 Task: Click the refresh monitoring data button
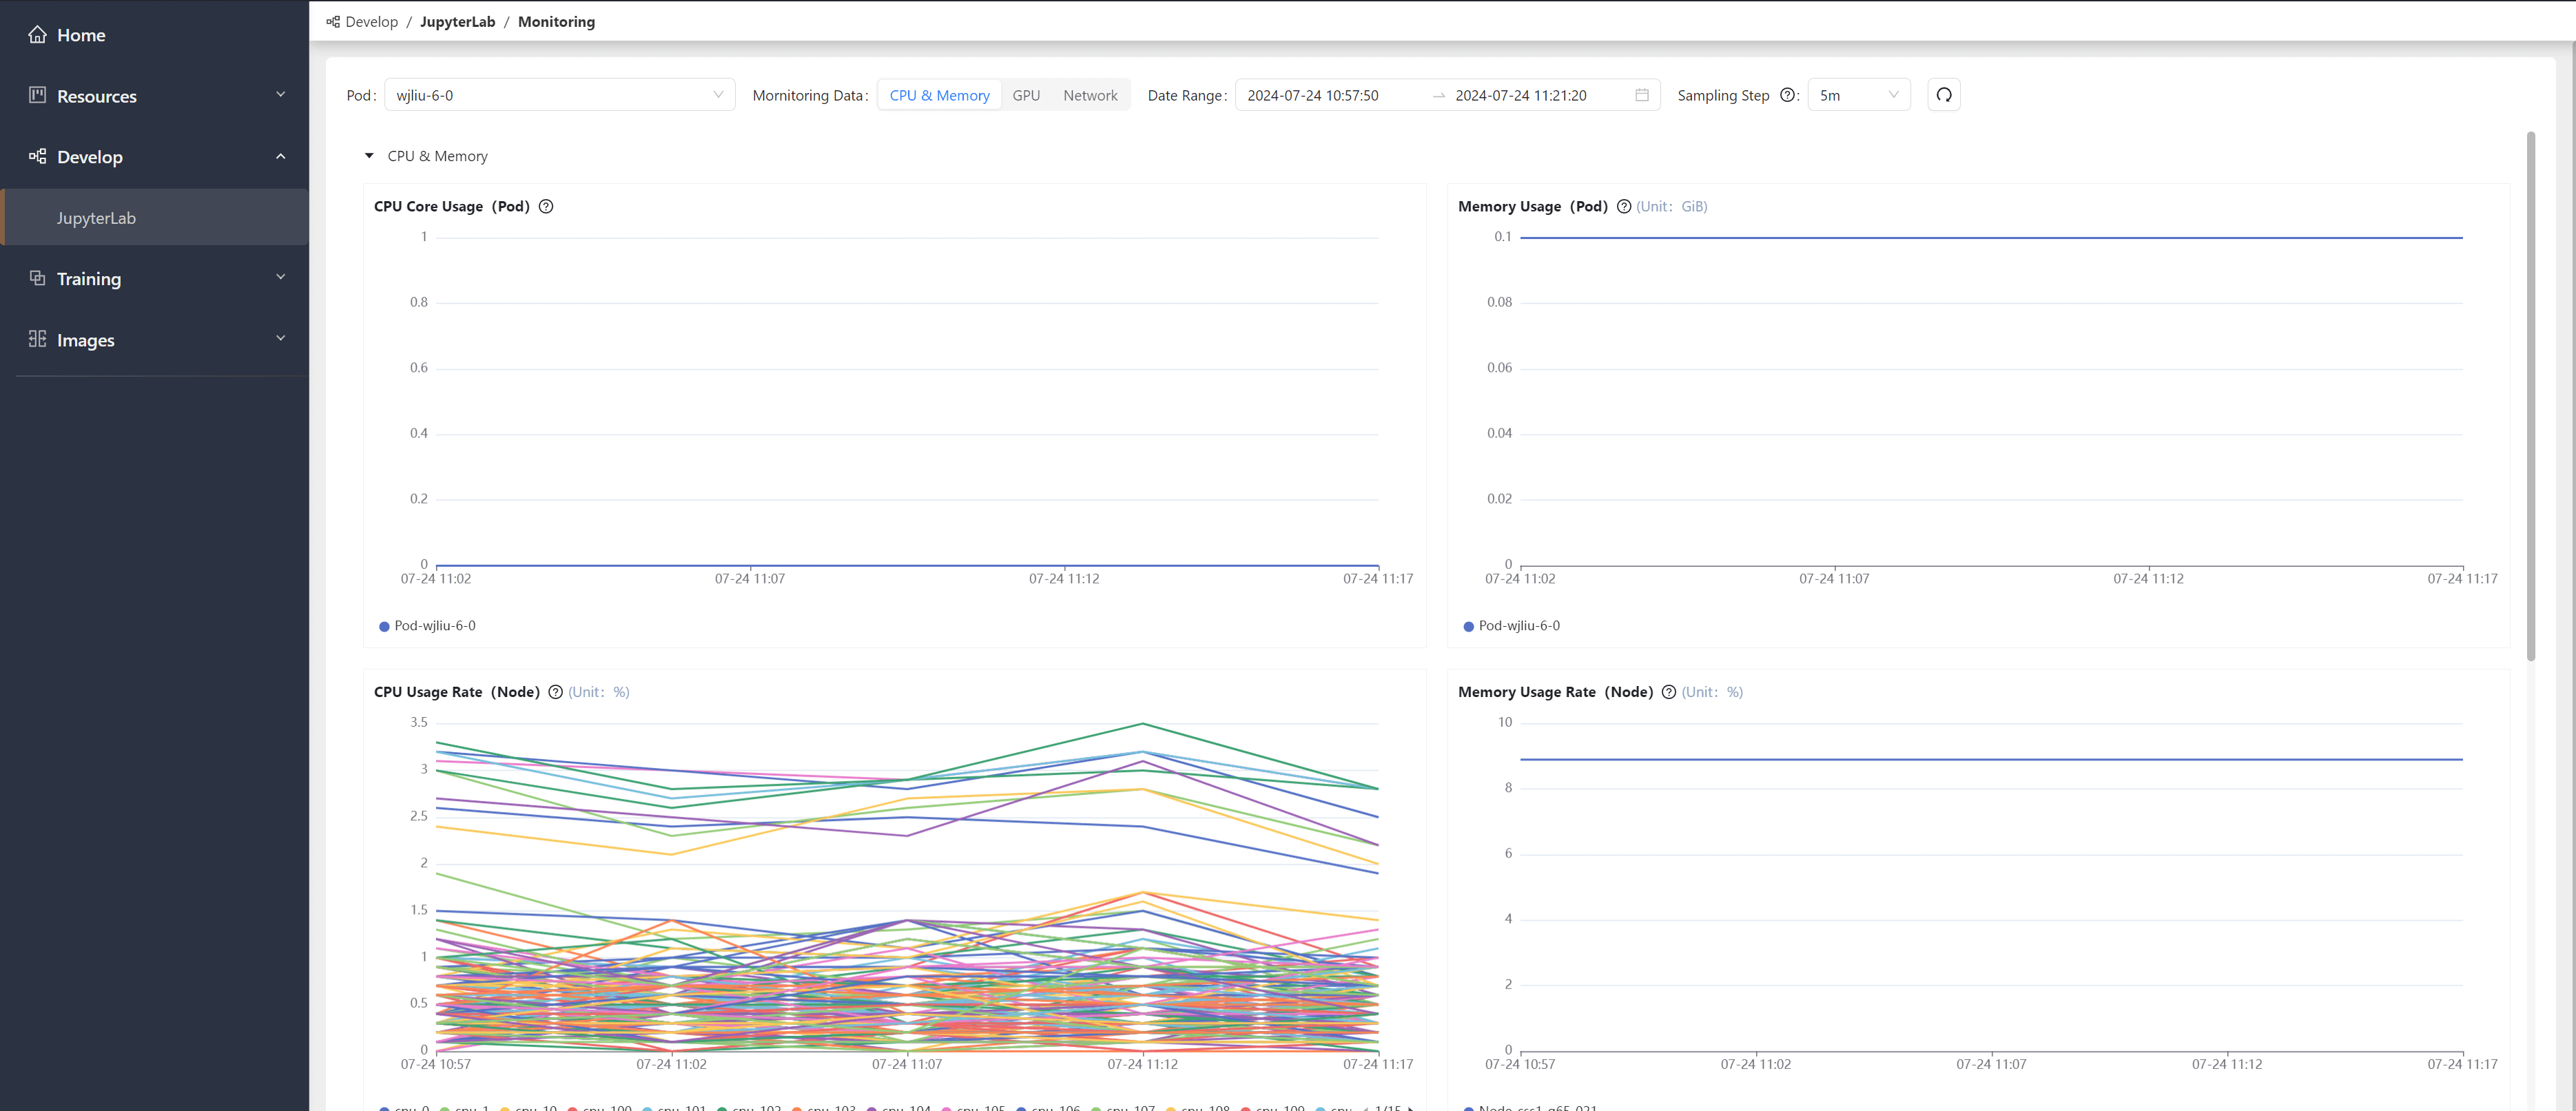(1943, 95)
